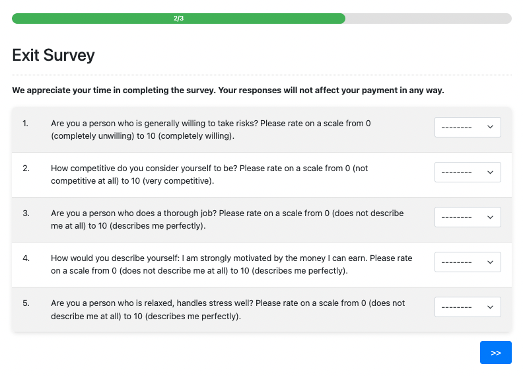Click question number 5 label

click(x=26, y=303)
